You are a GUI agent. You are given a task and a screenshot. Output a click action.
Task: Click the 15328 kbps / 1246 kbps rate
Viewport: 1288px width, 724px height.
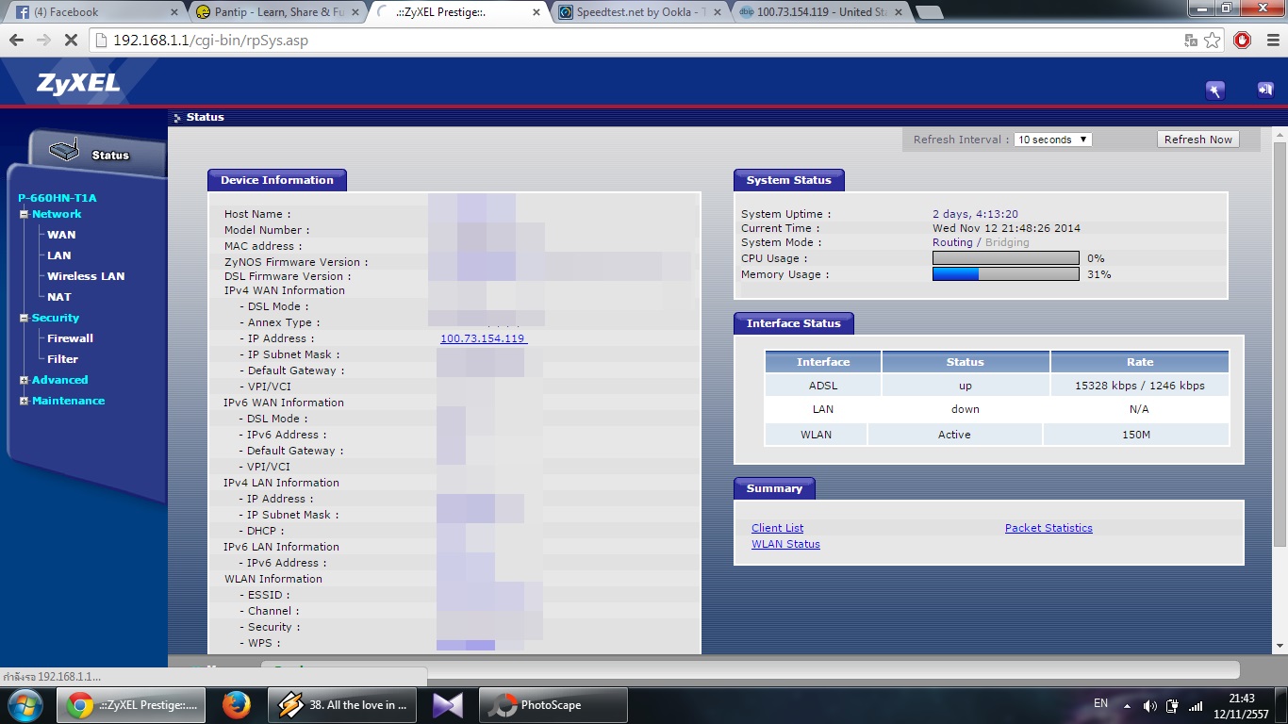coord(1140,386)
